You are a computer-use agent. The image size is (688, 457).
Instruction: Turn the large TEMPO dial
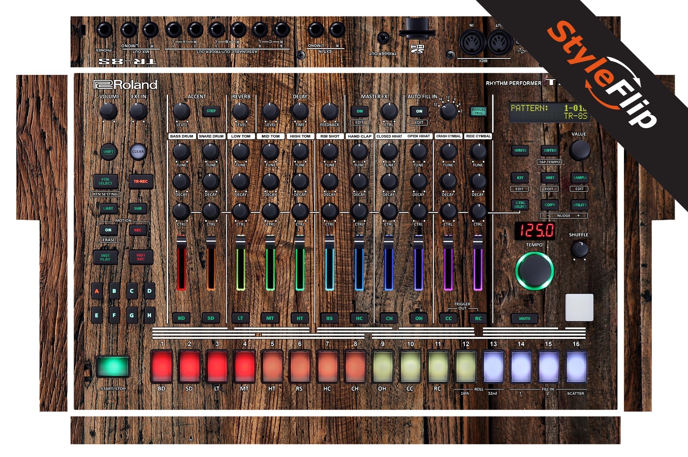coord(534,271)
